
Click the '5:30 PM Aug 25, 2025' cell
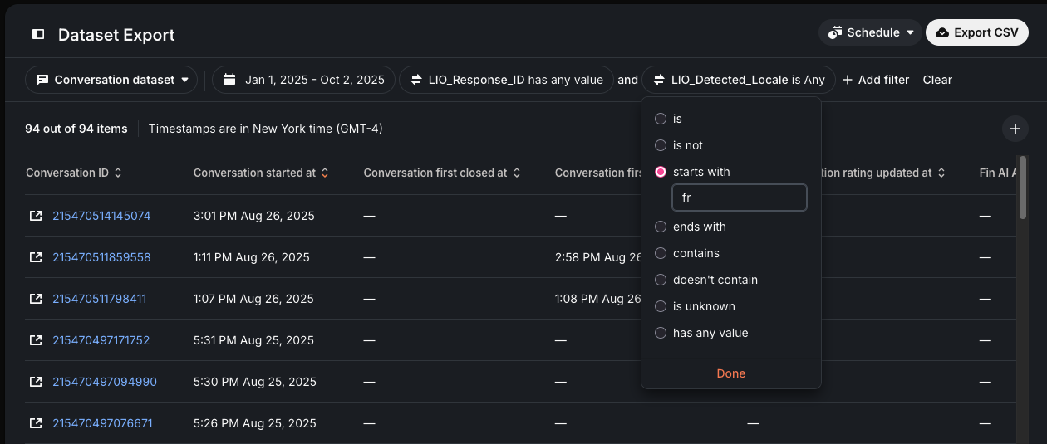(x=255, y=382)
